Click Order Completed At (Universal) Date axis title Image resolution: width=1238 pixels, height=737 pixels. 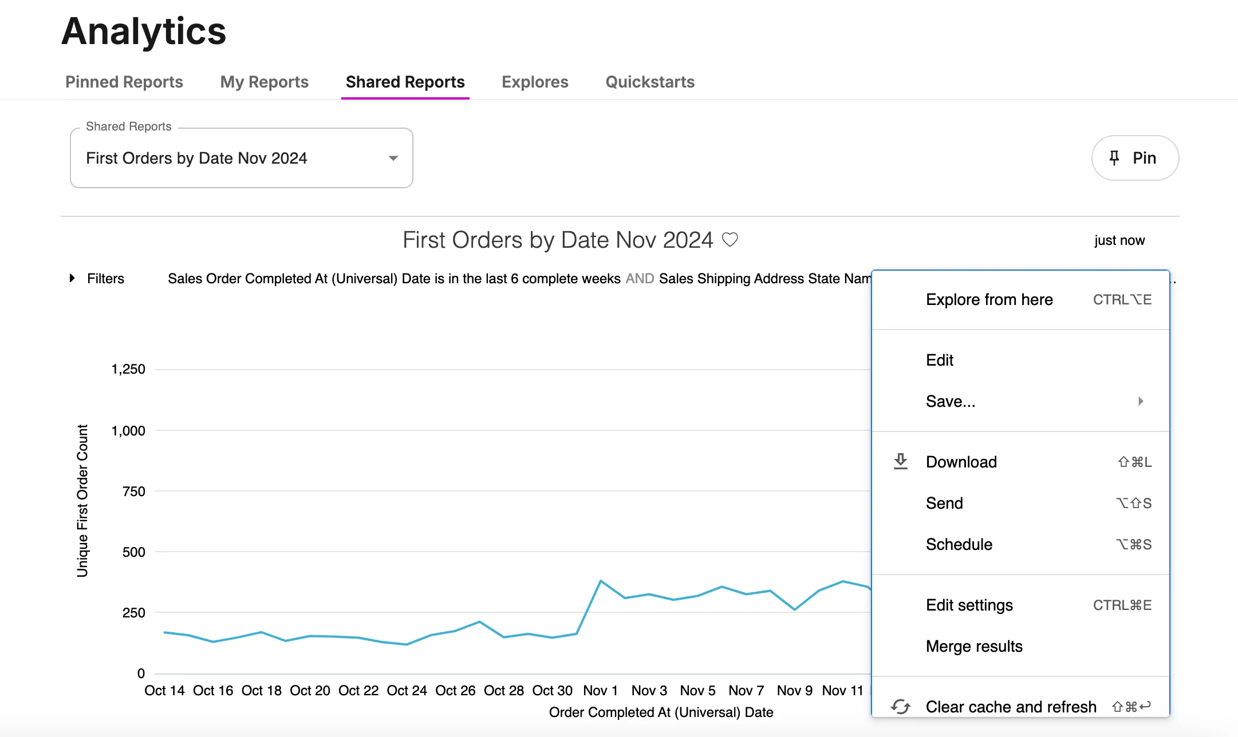click(661, 712)
